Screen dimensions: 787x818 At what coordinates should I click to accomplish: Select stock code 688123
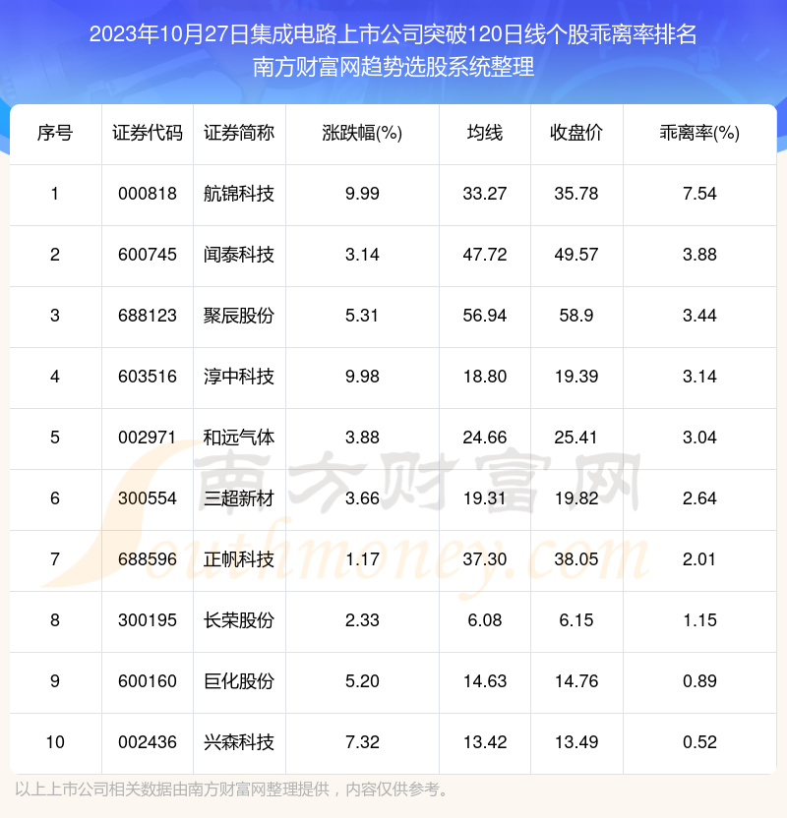(148, 316)
